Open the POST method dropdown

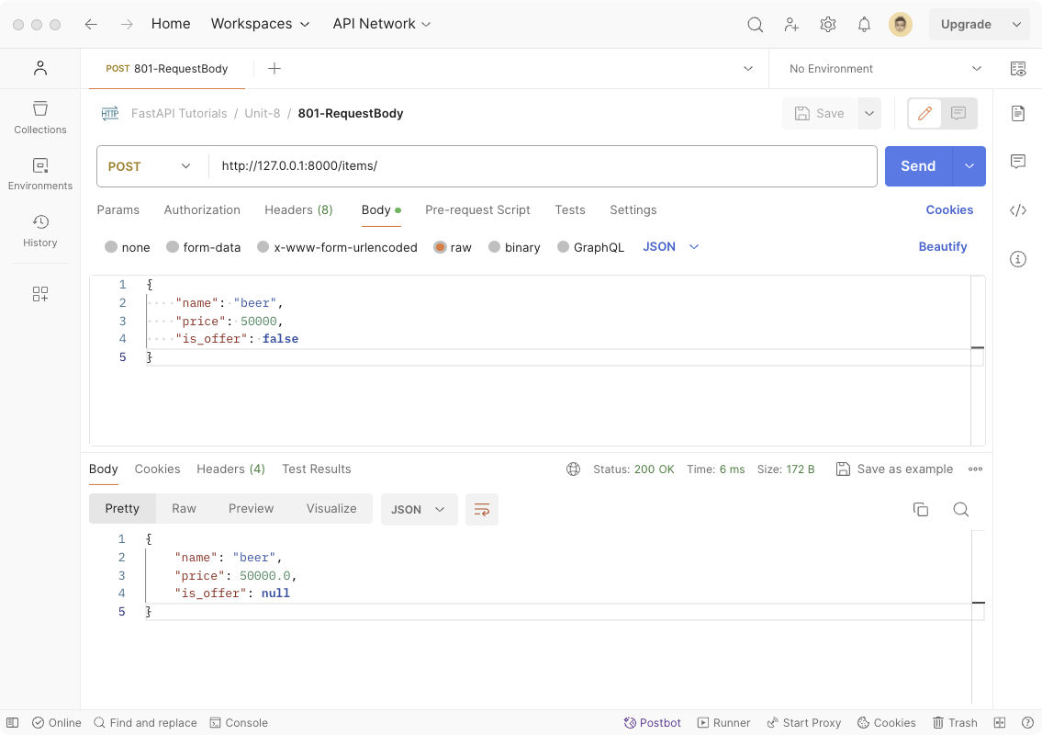[151, 166]
